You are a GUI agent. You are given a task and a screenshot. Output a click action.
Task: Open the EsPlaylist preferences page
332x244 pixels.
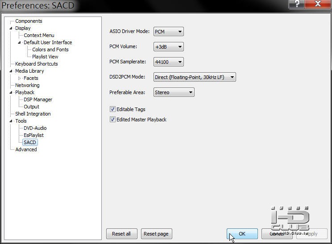tap(33, 135)
